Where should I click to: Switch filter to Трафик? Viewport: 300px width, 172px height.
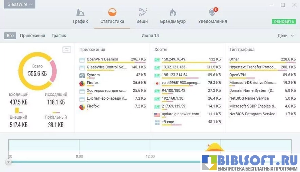tap(59, 36)
